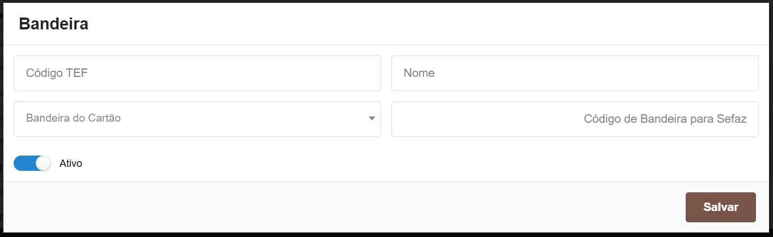
Task: Click the 'Nome' placeholder text
Action: [419, 73]
